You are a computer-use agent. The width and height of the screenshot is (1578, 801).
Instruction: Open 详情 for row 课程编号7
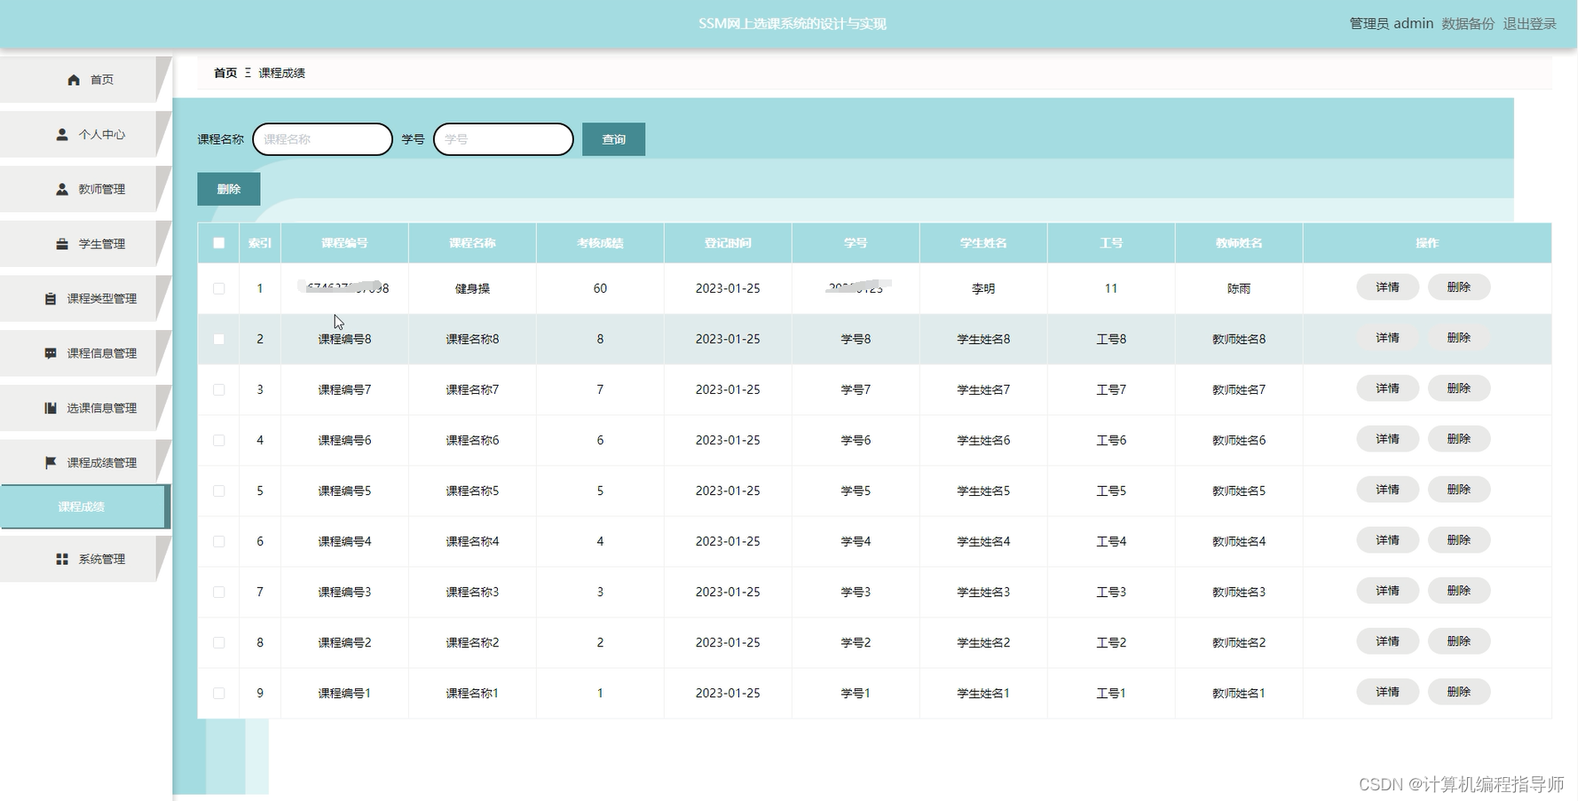[1387, 389]
